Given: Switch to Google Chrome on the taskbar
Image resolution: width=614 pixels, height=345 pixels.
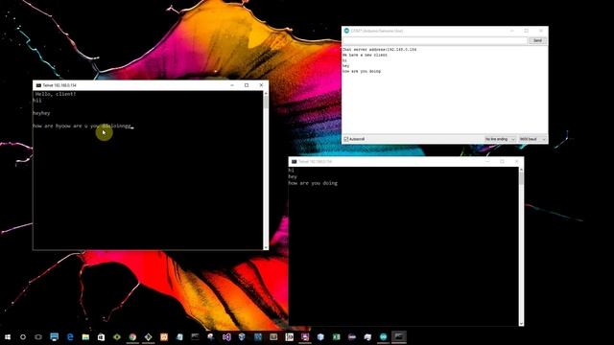Looking at the screenshot, I should (132, 336).
